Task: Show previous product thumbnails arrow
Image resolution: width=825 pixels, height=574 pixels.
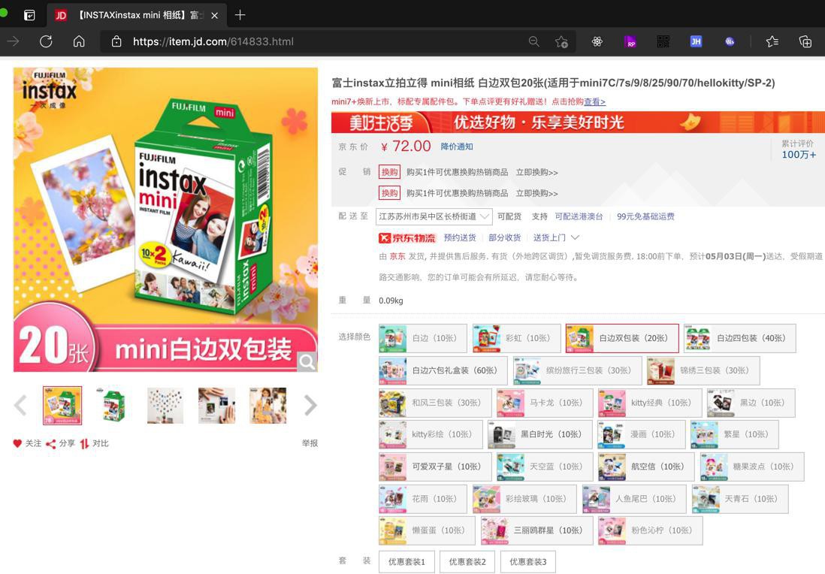Action: 20,406
